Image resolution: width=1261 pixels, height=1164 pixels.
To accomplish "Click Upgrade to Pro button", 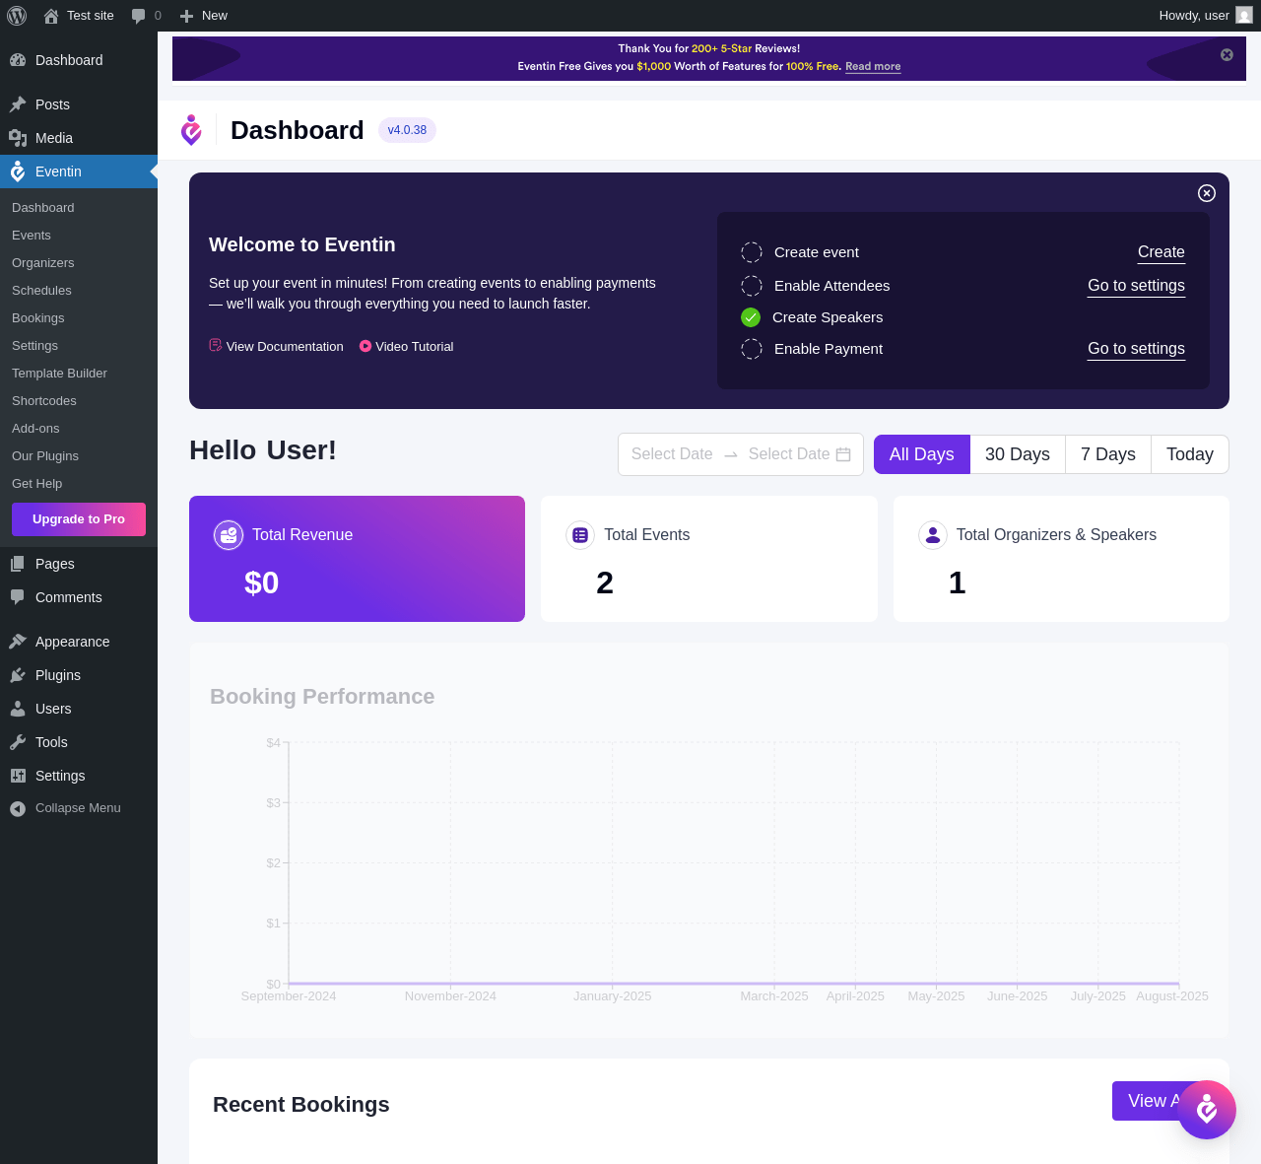I will point(79,519).
